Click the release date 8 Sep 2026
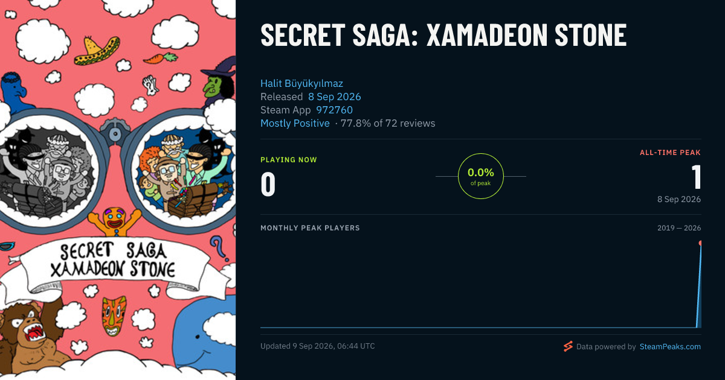The width and height of the screenshot is (725, 380). pyautogui.click(x=334, y=97)
